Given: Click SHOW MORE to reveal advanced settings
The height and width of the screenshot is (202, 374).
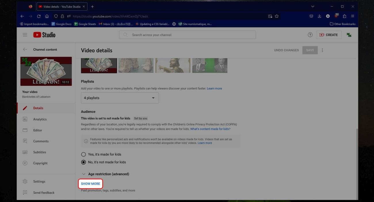Looking at the screenshot, I should point(91,184).
